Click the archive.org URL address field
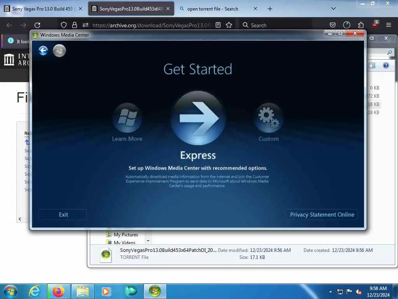 tap(151, 25)
